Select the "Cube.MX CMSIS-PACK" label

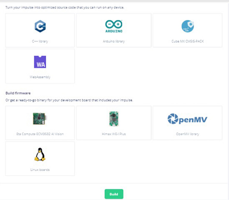187,41
